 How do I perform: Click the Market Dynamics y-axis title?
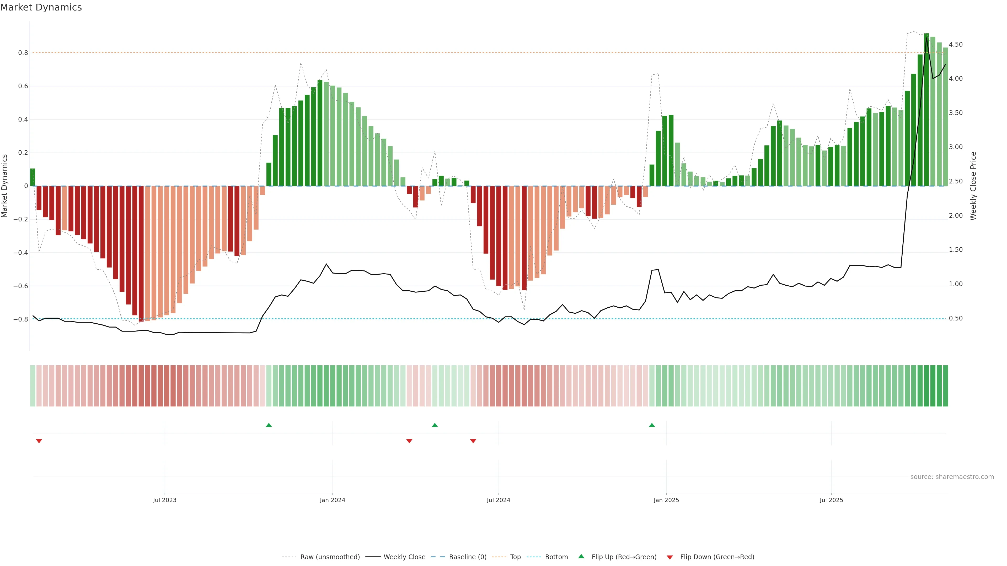(5, 186)
